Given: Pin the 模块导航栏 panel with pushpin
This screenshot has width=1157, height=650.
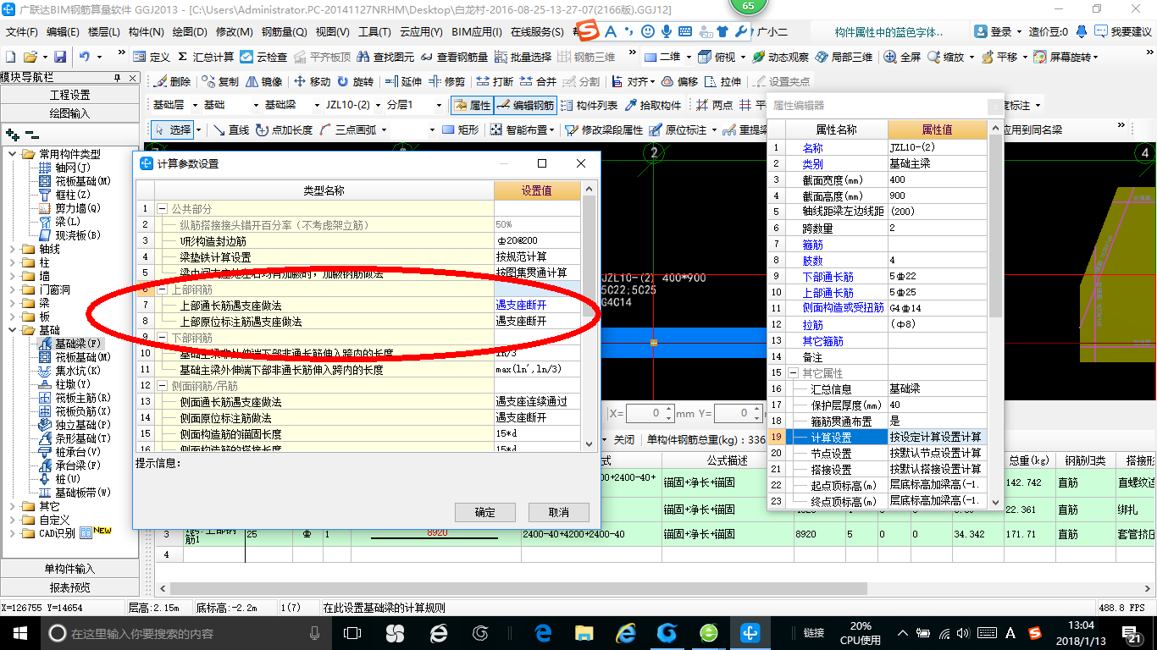Looking at the screenshot, I should click(118, 77).
